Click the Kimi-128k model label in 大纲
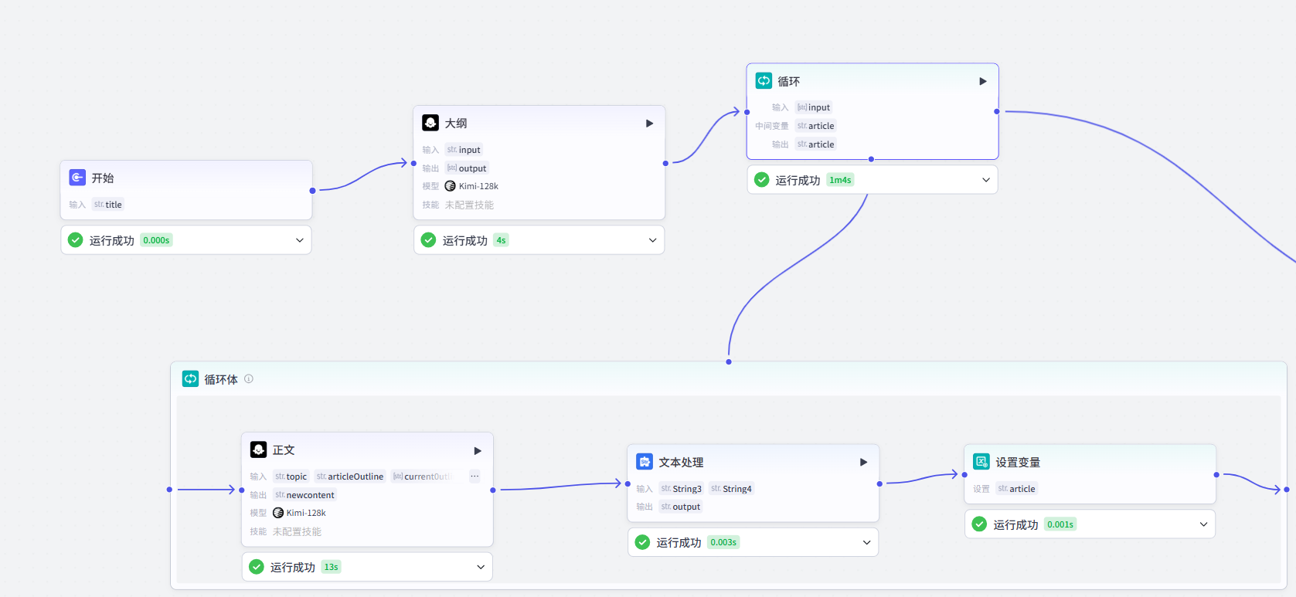1296x597 pixels. point(478,186)
